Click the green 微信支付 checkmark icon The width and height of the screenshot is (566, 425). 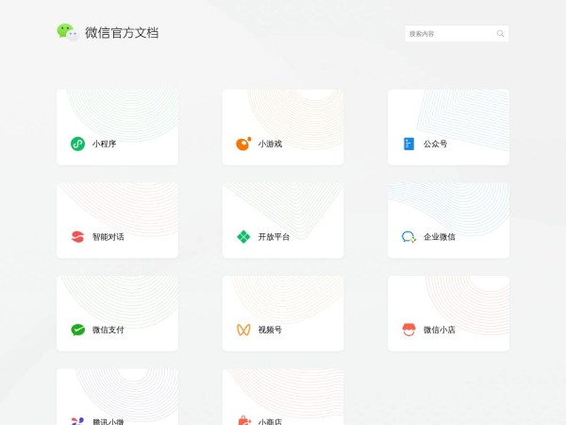[77, 330]
